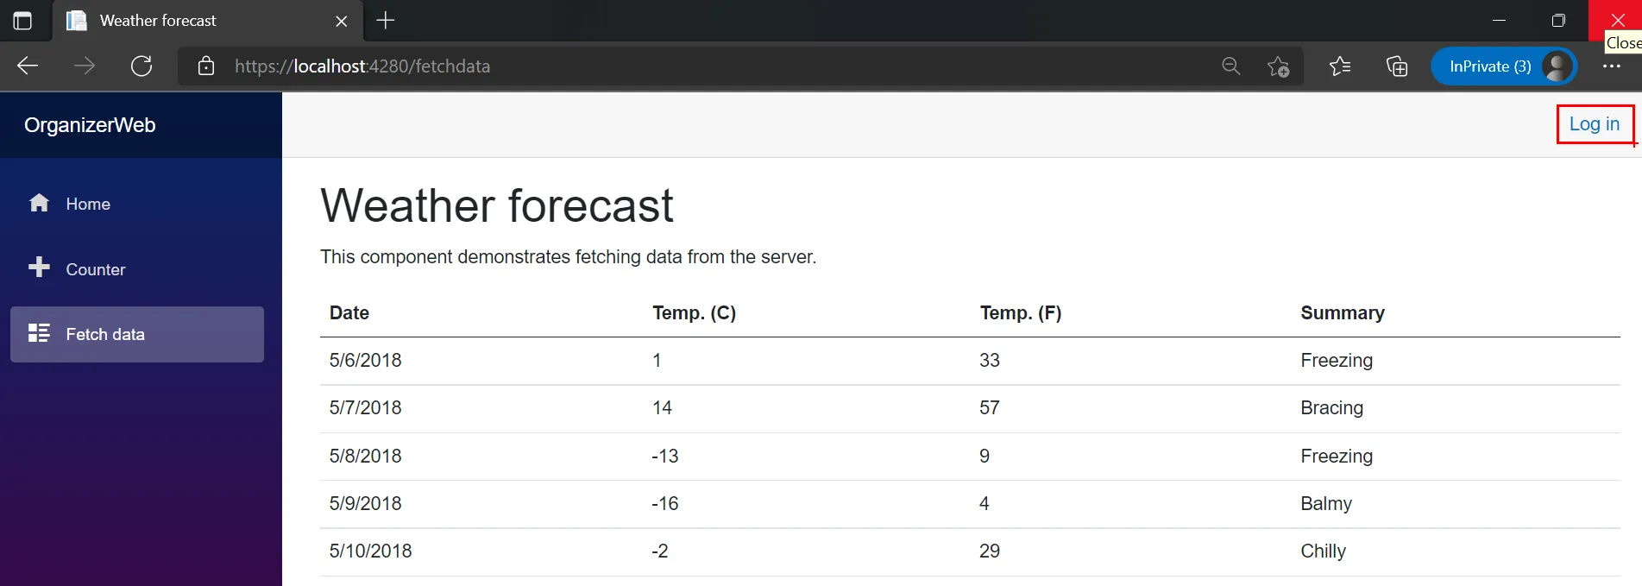Open tab actions menu icon
This screenshot has height=586, width=1642.
click(x=22, y=21)
